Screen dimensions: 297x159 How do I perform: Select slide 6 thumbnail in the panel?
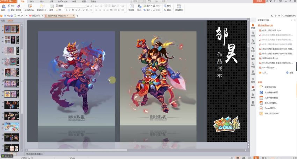click(x=12, y=40)
